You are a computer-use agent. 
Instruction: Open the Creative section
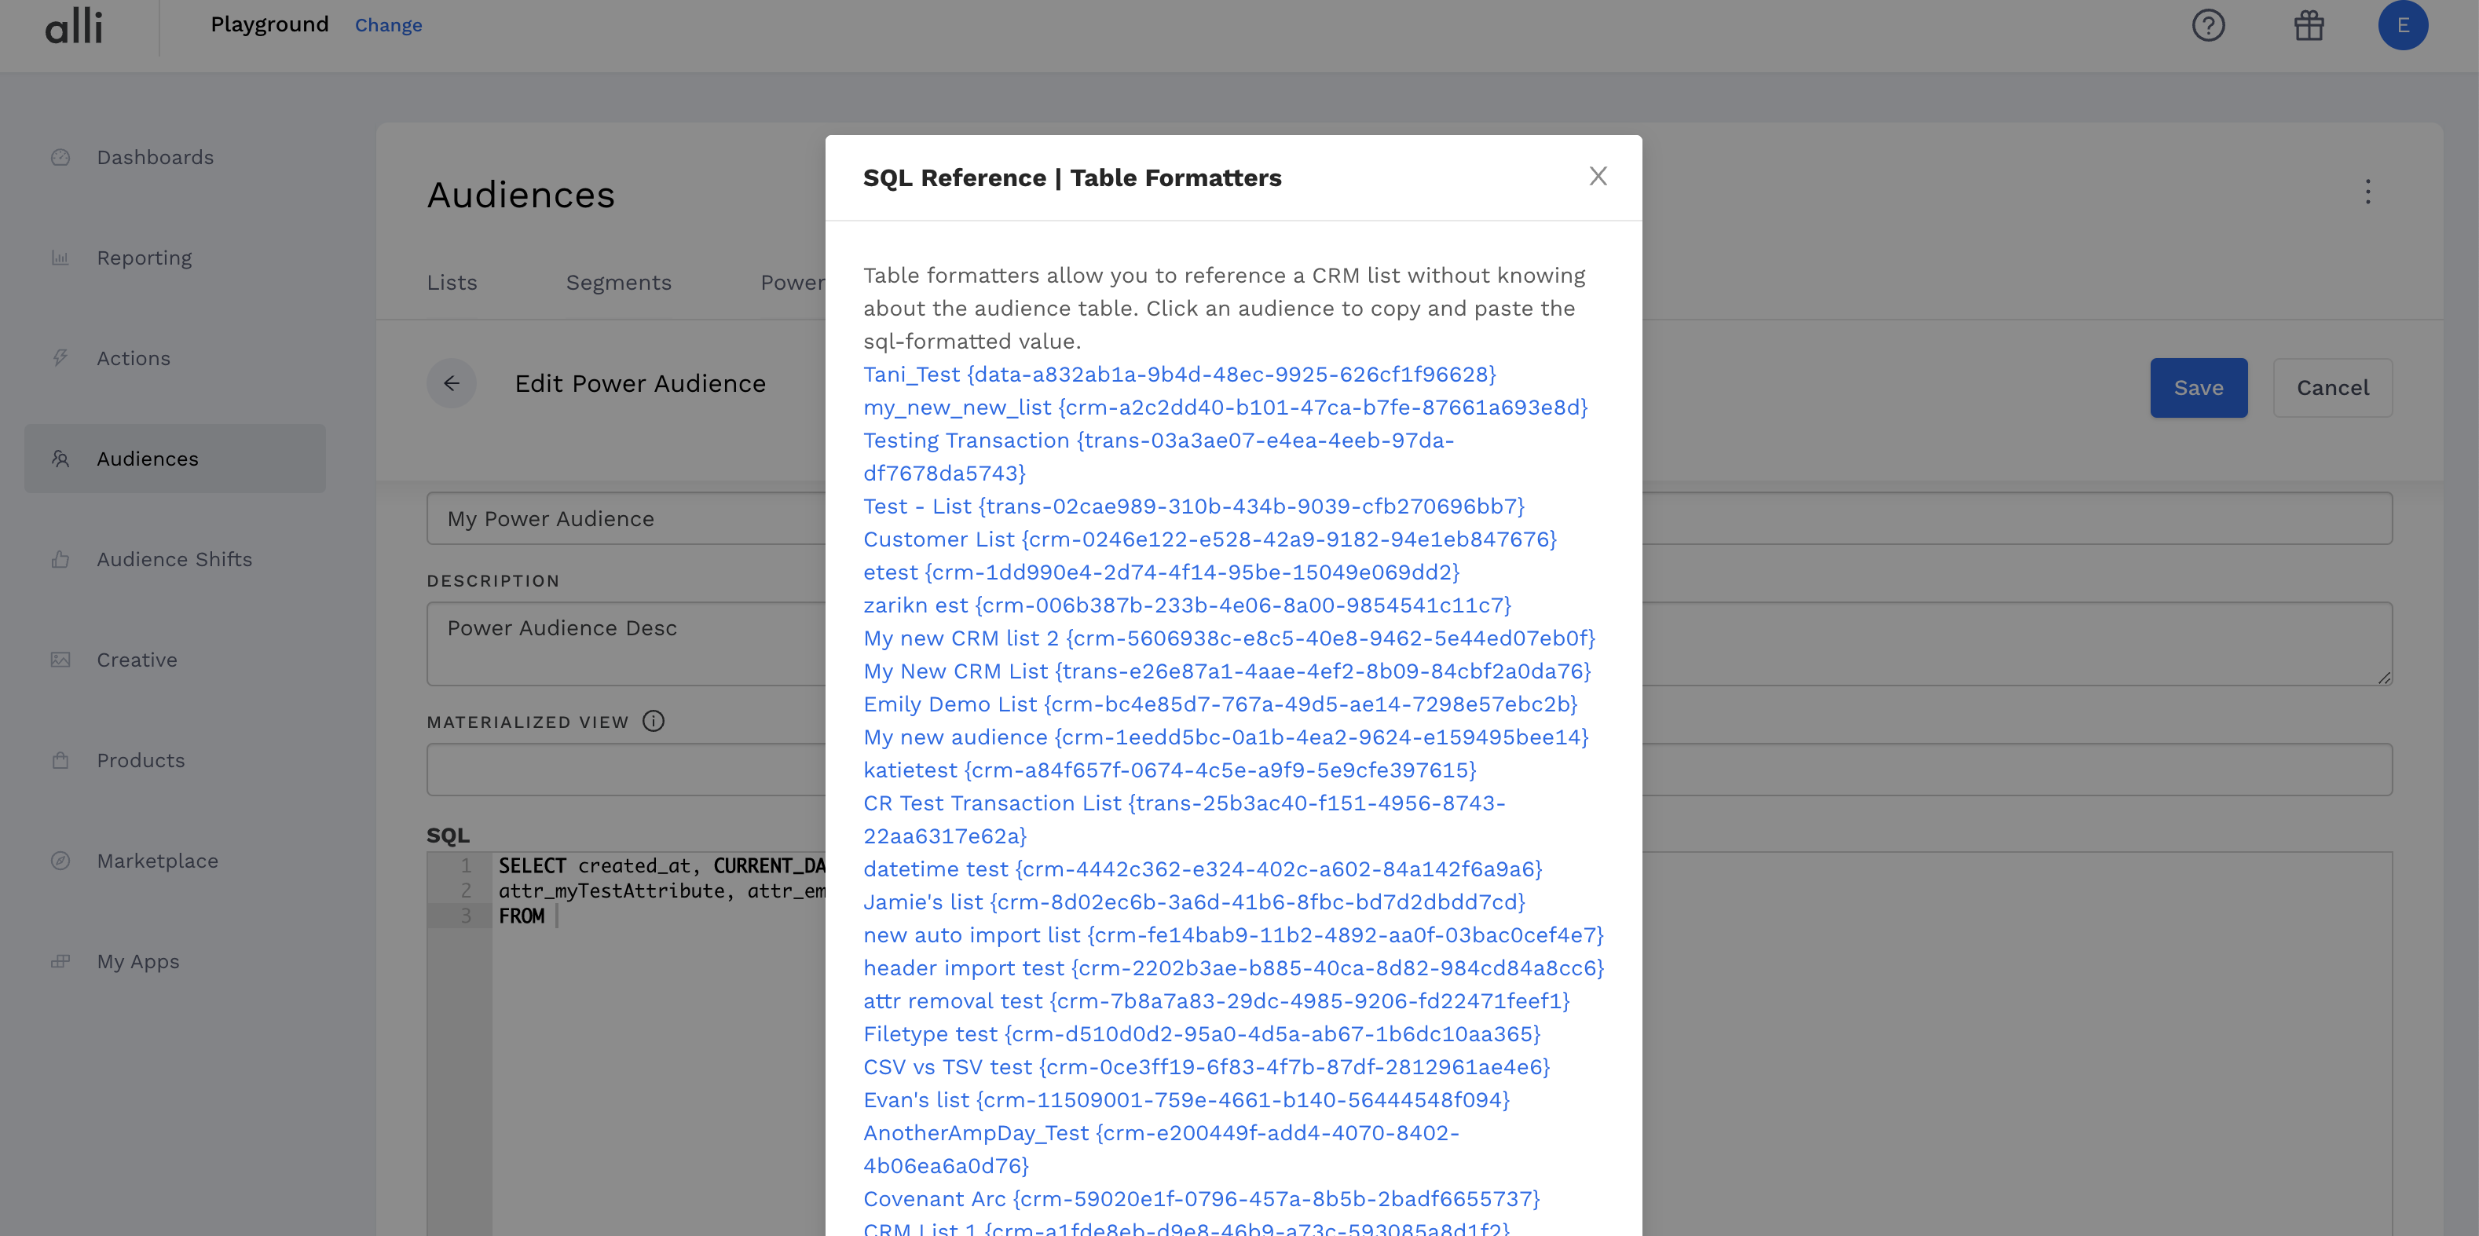tap(137, 659)
